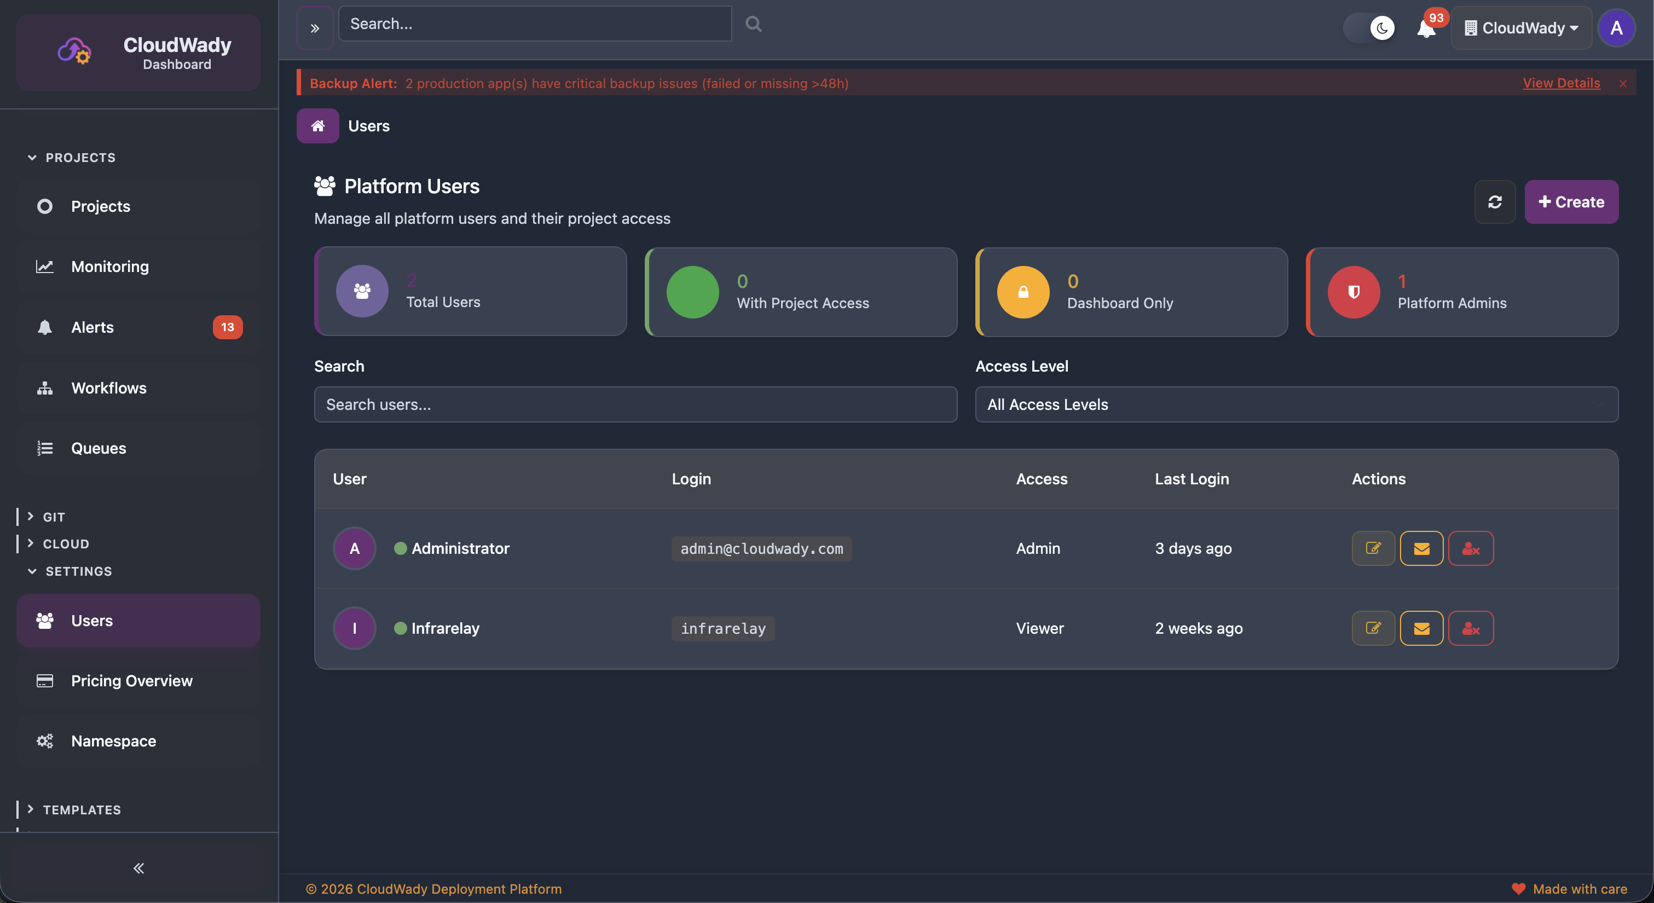Open the Queues section icon
1654x903 pixels.
pos(44,448)
